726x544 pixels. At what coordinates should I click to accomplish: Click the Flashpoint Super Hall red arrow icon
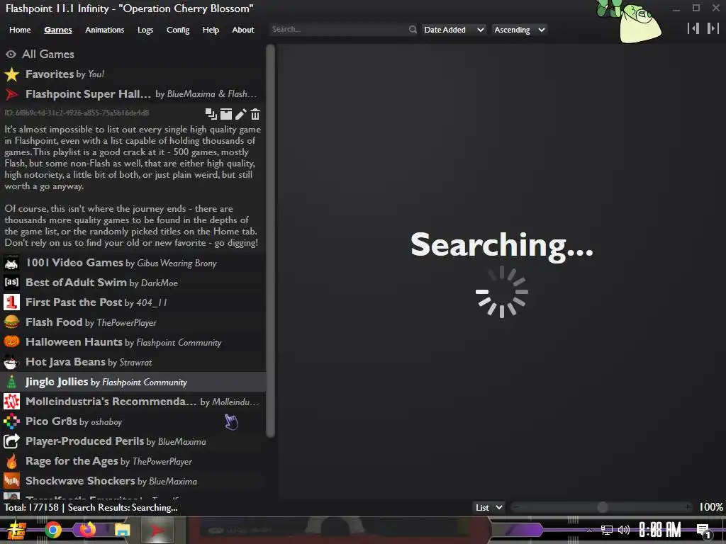click(x=11, y=94)
